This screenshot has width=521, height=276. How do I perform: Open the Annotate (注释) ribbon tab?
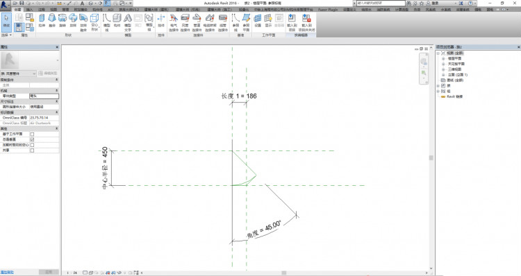[42, 10]
